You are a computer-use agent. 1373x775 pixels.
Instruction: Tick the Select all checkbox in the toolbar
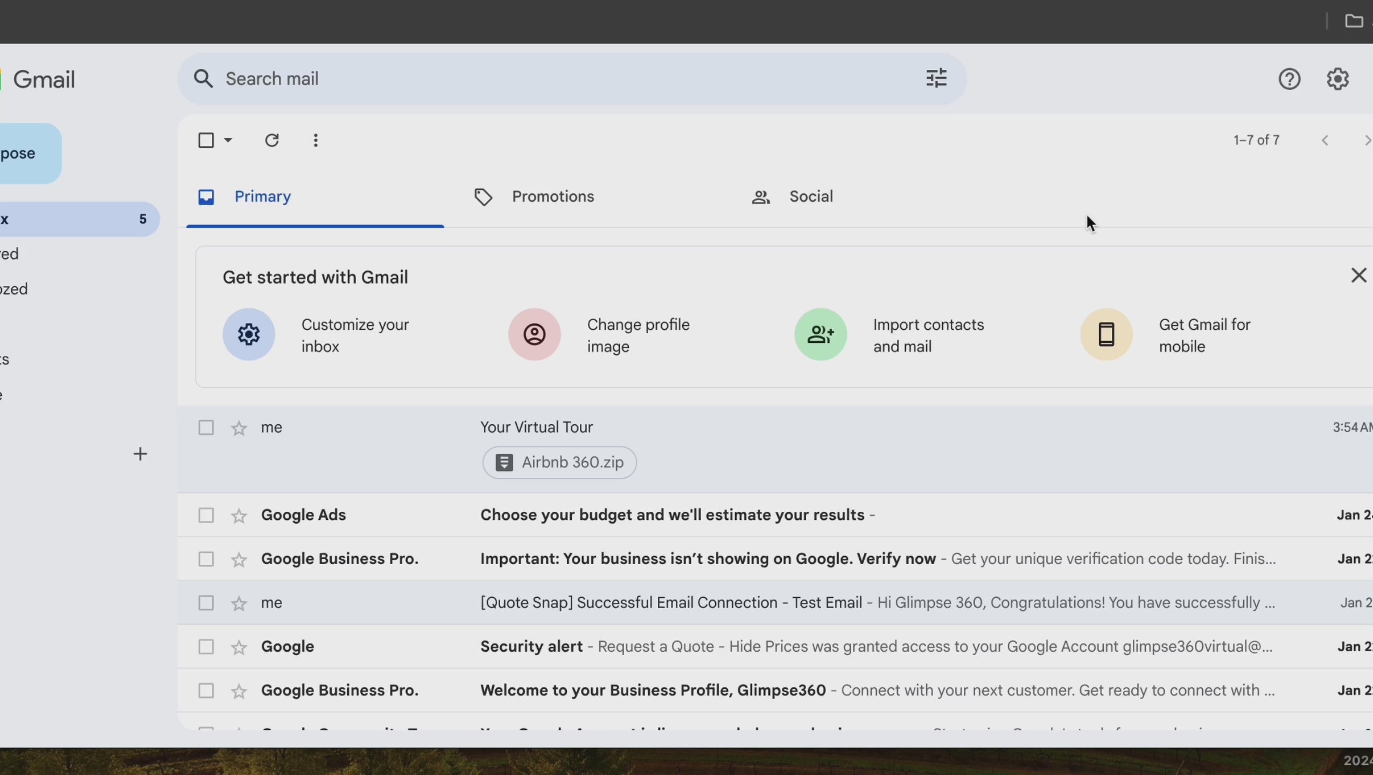pos(206,140)
